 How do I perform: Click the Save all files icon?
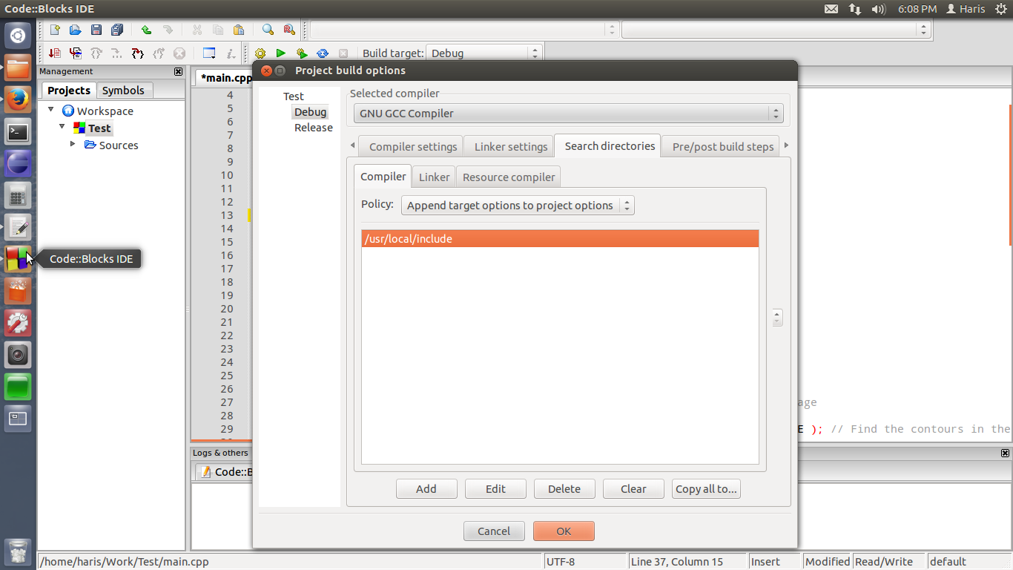pyautogui.click(x=116, y=30)
